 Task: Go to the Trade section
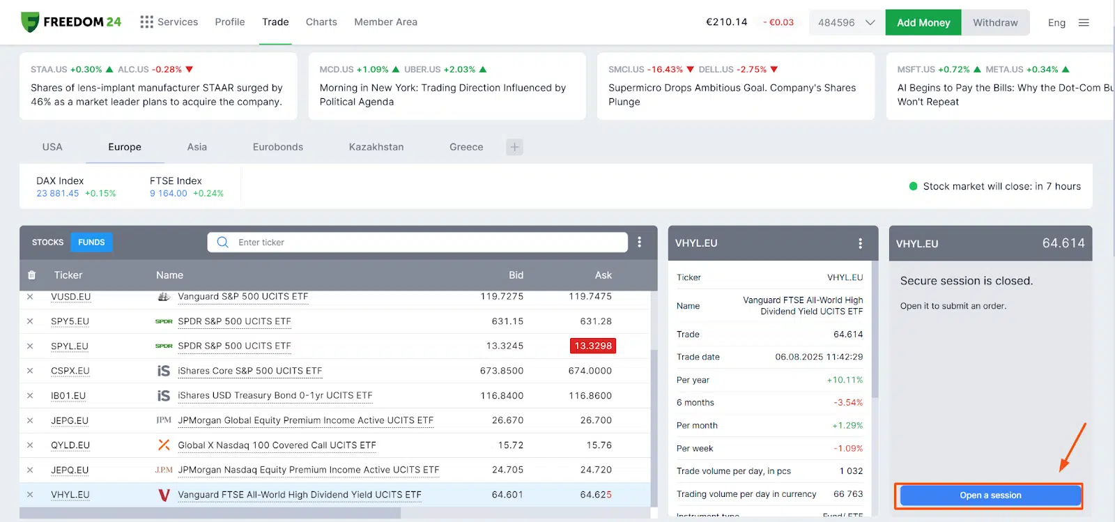click(x=275, y=22)
